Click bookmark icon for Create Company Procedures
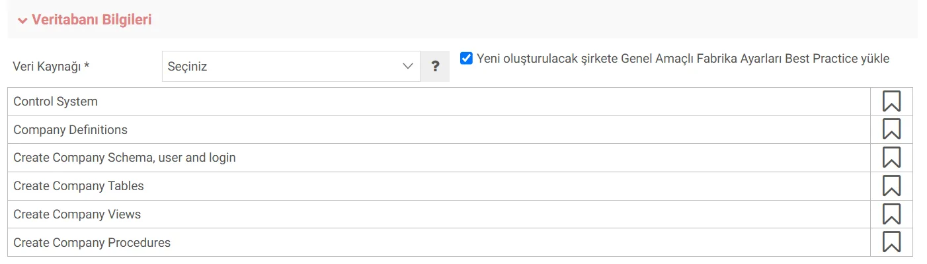927x264 pixels. pyautogui.click(x=891, y=242)
